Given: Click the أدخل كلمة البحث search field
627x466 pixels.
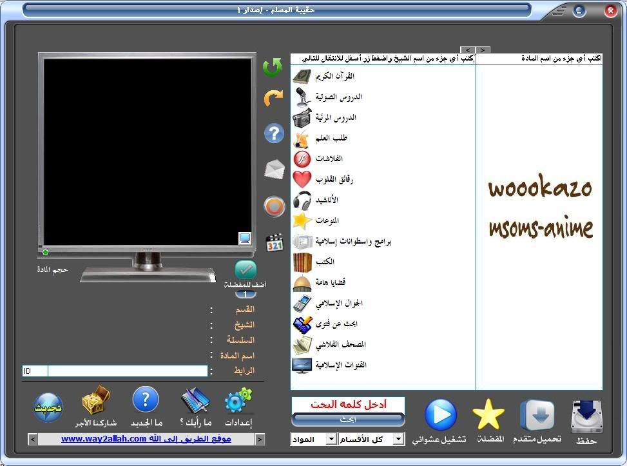Looking at the screenshot, I should coord(349,405).
